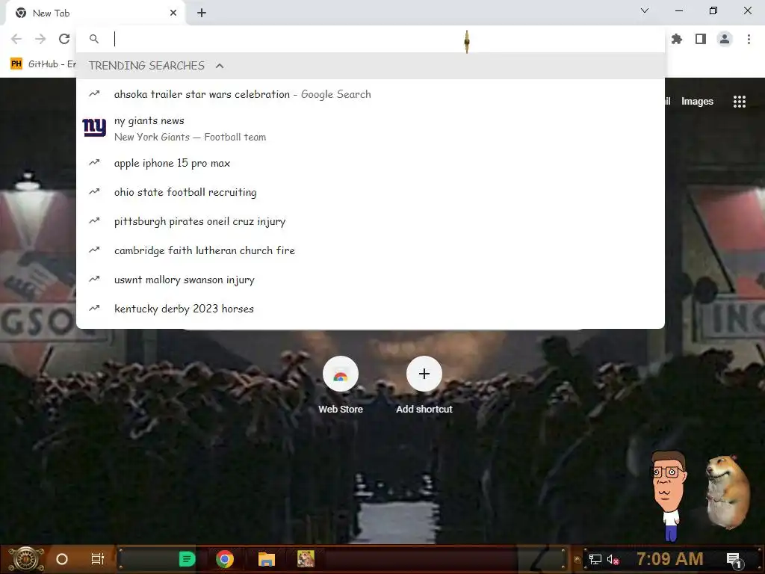This screenshot has height=574, width=765.
Task: Open Chrome's three-dot menu
Action: pyautogui.click(x=749, y=39)
